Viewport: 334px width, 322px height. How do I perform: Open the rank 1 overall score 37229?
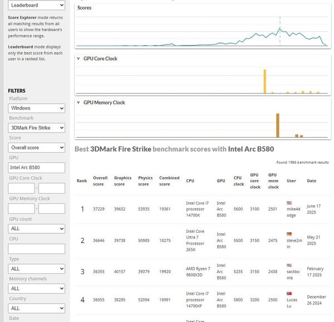coord(99,209)
